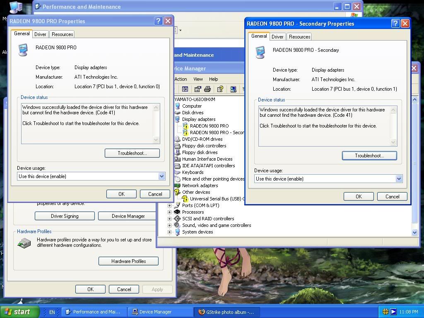Click the Scan for hardware changes toolbar icon
The image size is (424, 318).
(233, 89)
